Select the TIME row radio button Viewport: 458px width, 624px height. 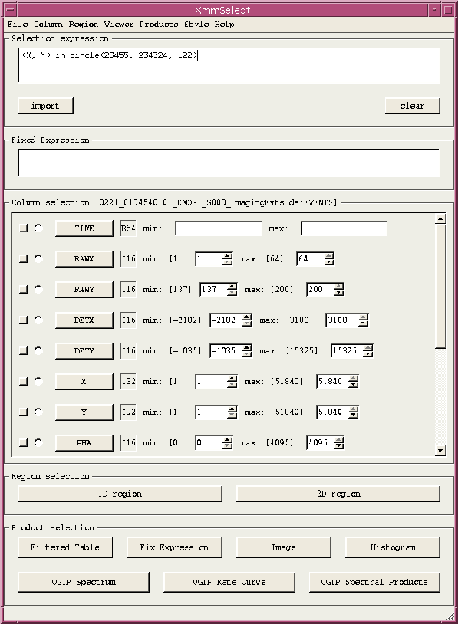click(x=38, y=228)
